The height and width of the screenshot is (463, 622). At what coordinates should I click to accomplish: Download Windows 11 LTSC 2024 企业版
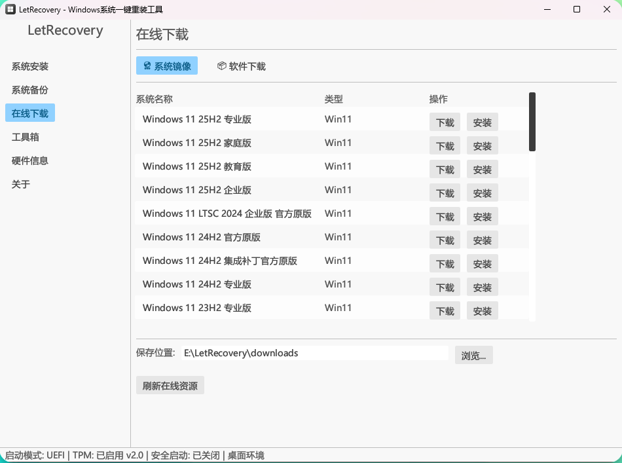(445, 217)
